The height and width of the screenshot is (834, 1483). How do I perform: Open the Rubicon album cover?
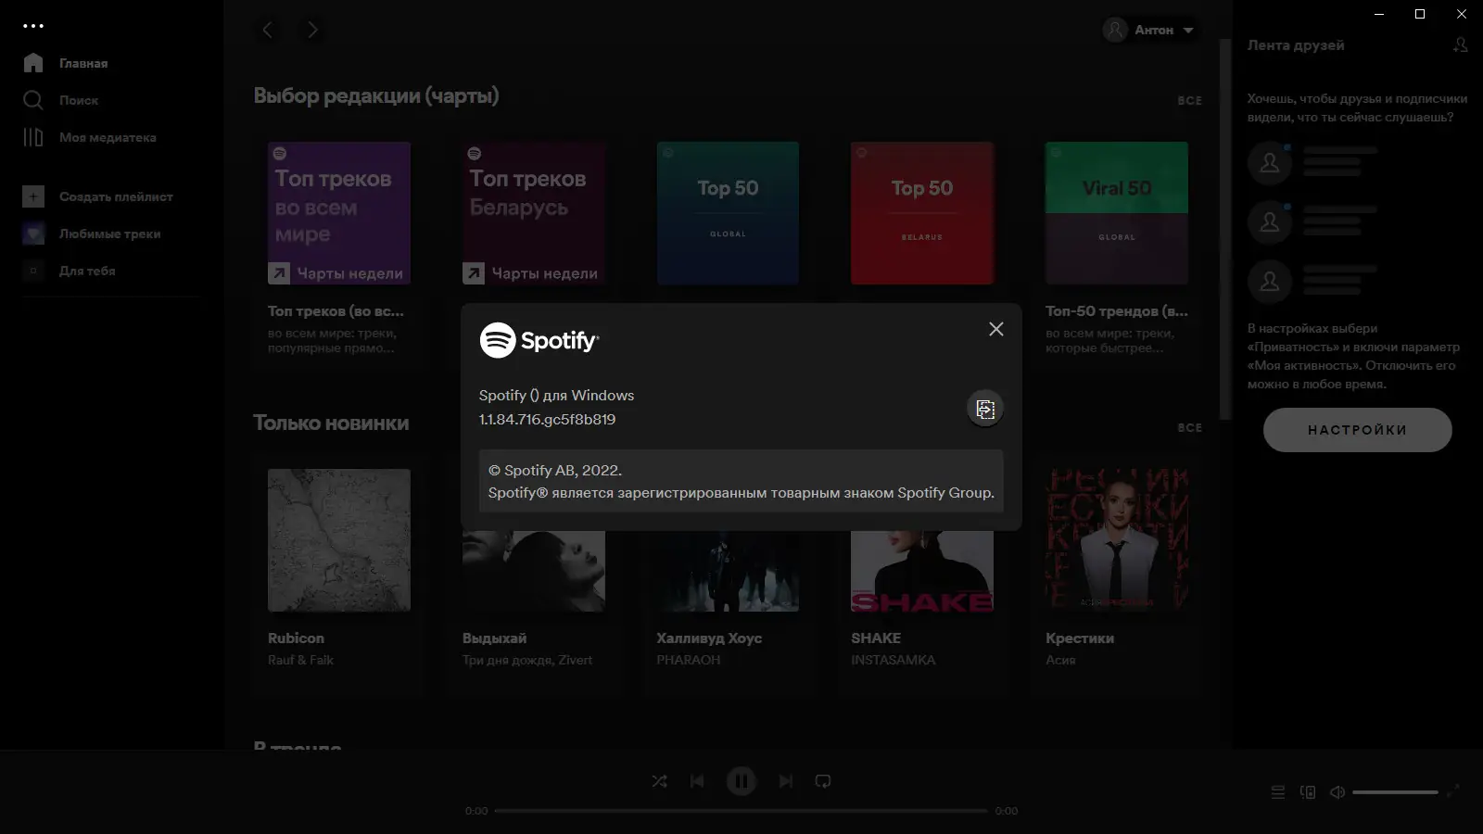pyautogui.click(x=339, y=540)
